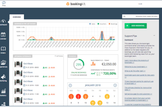
Task: Click the booking code search field
Action: tap(141, 16)
